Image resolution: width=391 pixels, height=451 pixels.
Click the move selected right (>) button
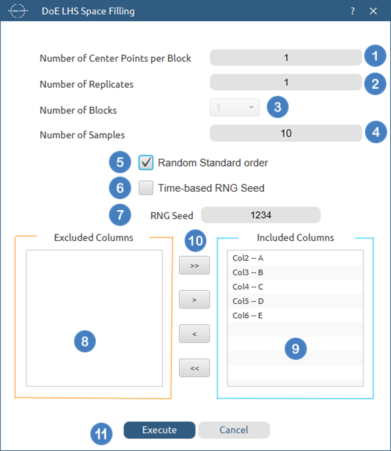tap(194, 300)
